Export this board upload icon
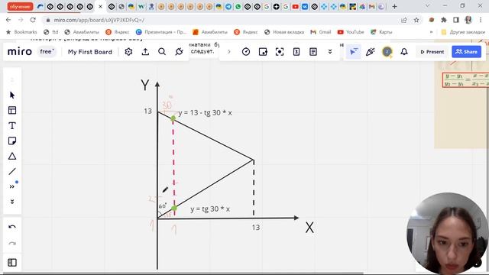This screenshot has height=275, width=489. 145,52
